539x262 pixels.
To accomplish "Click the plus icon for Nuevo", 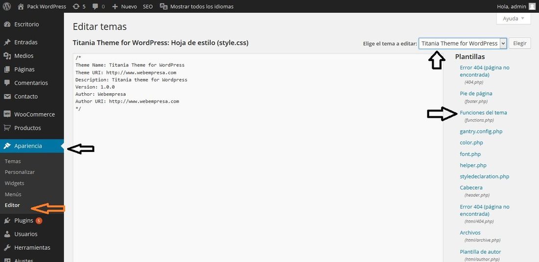I will pyautogui.click(x=115, y=6).
